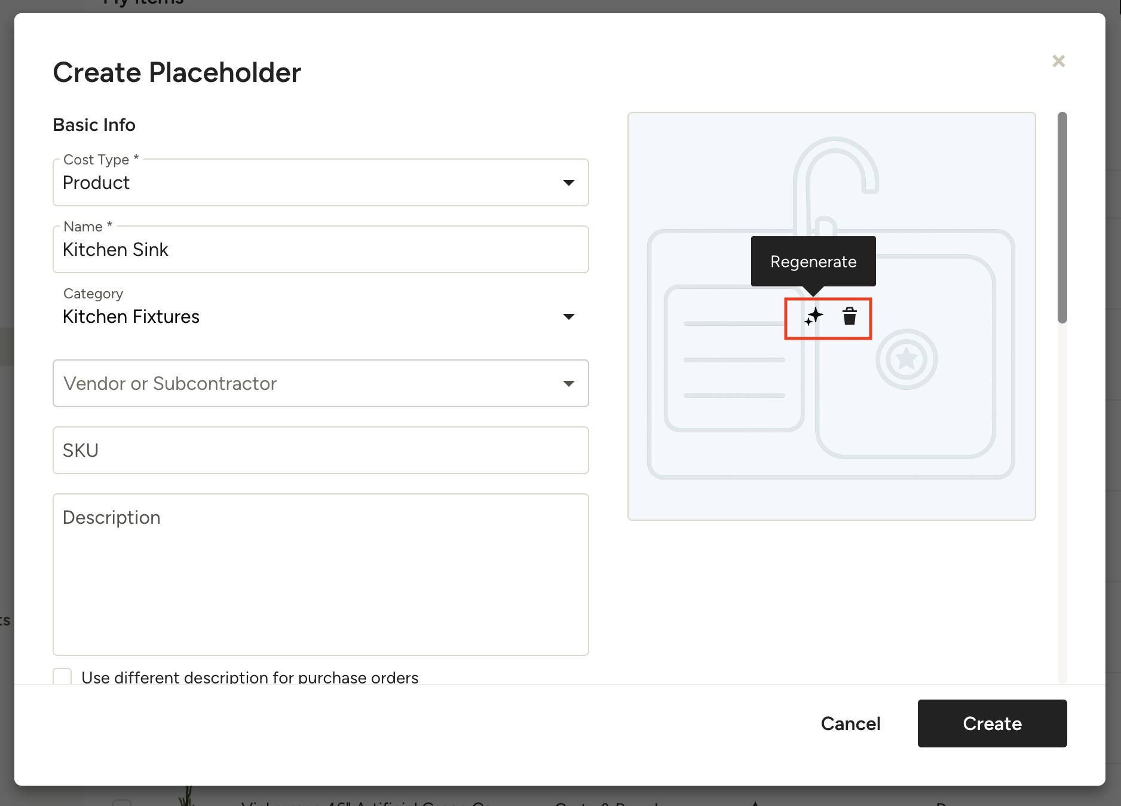Close the Create Placeholder dialog
This screenshot has height=806, width=1121.
click(1058, 60)
